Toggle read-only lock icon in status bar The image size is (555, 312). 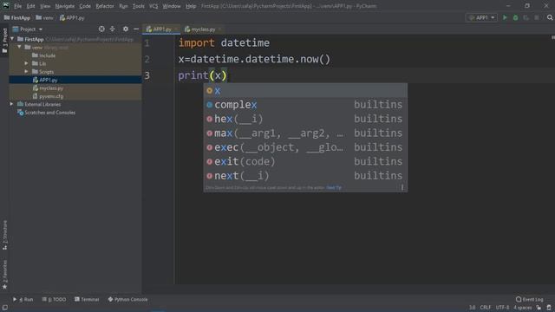click(x=539, y=308)
